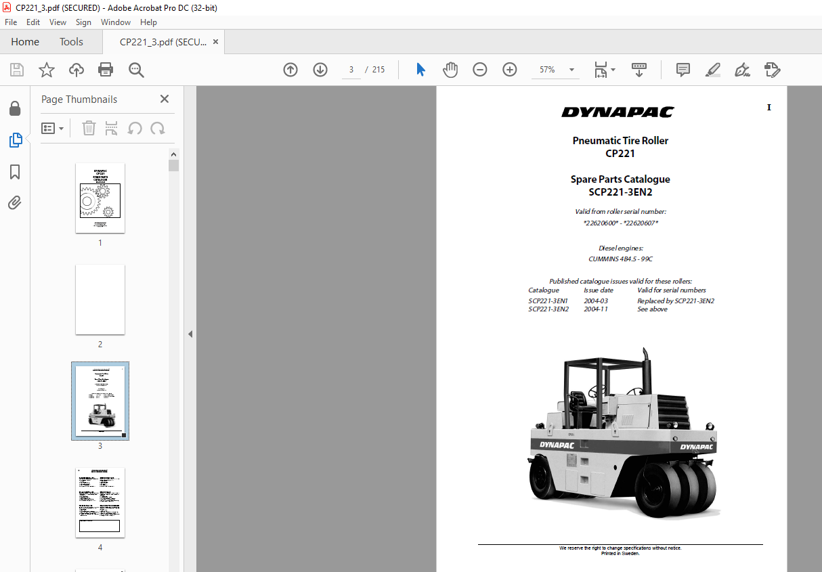Click 'SCP221-3EN2' heading text
The width and height of the screenshot is (822, 572).
620,192
